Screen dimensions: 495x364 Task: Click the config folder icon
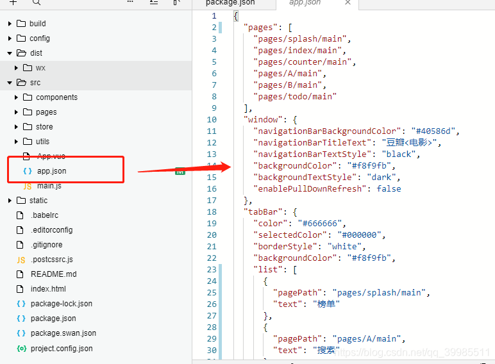coord(21,38)
